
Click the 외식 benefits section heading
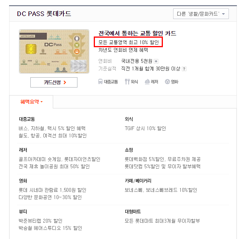click(129, 119)
